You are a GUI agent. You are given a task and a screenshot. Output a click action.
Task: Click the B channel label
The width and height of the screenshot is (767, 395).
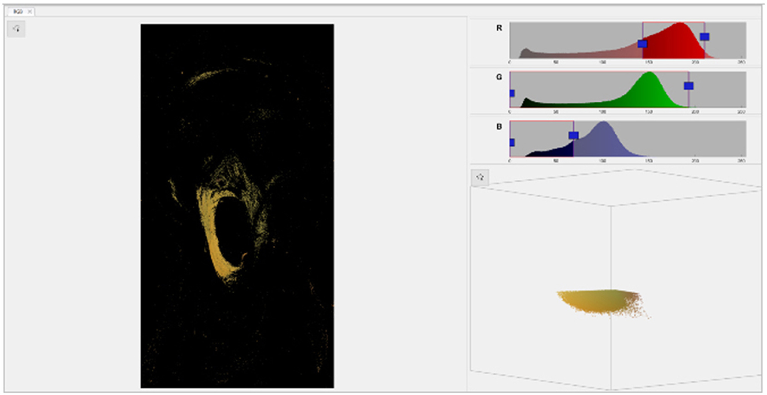[499, 126]
